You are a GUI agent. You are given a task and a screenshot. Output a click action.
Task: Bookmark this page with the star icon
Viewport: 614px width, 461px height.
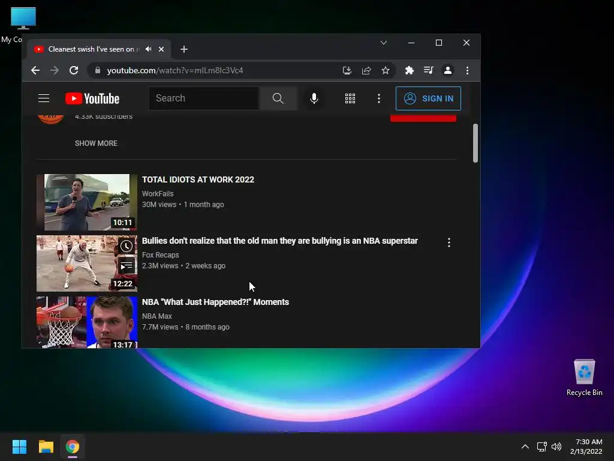tap(386, 71)
